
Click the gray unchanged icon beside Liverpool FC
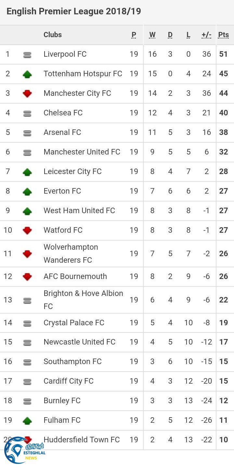27,55
